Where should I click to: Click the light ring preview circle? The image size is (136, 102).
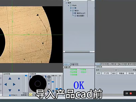point(38,84)
